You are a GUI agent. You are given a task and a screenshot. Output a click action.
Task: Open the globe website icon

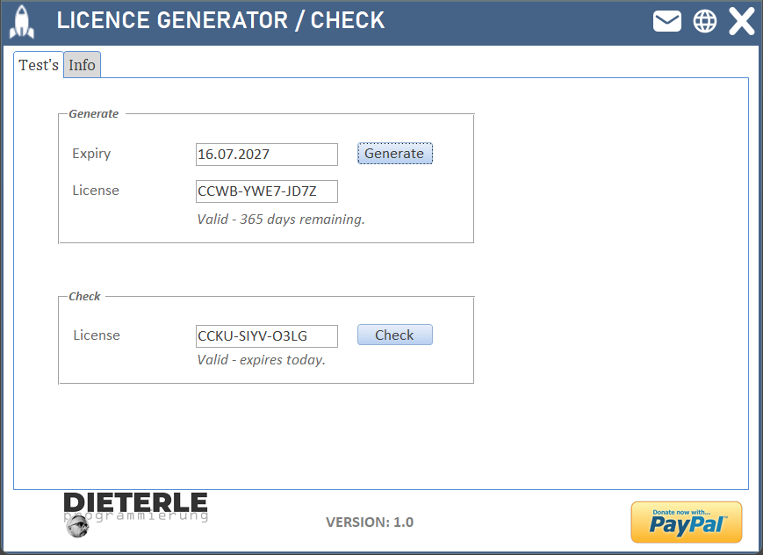(x=704, y=21)
